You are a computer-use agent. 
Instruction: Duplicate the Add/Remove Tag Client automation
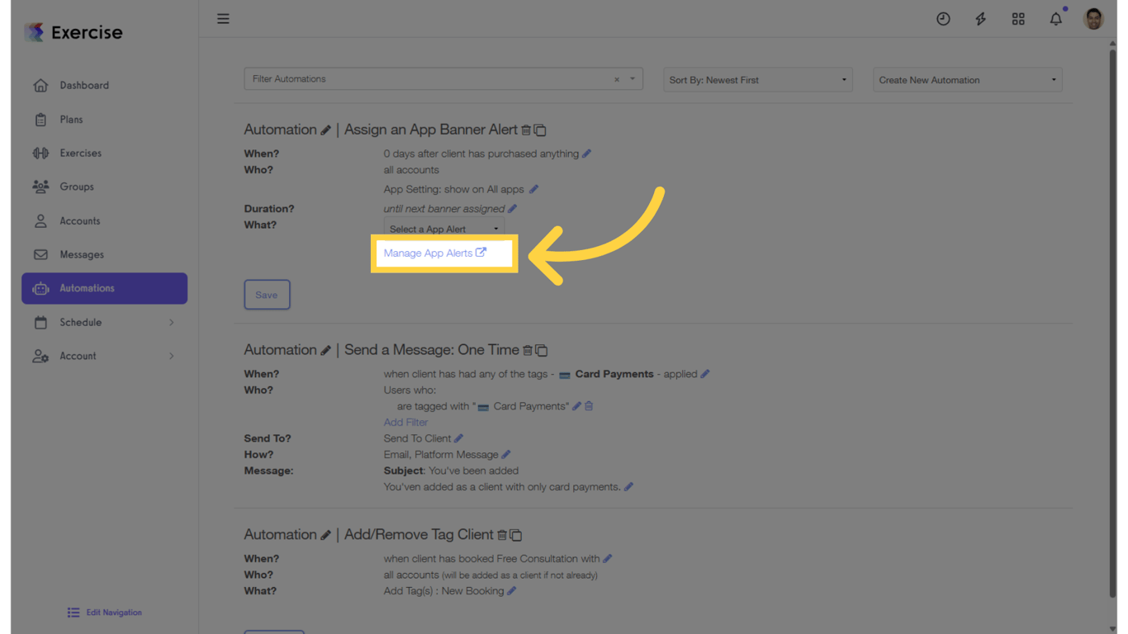[x=516, y=536]
